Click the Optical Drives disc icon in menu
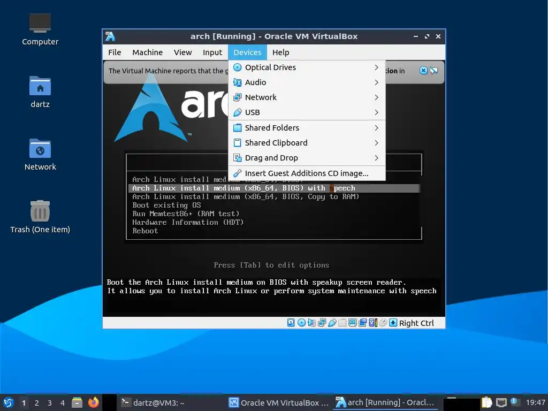Image resolution: width=548 pixels, height=411 pixels. click(x=237, y=67)
